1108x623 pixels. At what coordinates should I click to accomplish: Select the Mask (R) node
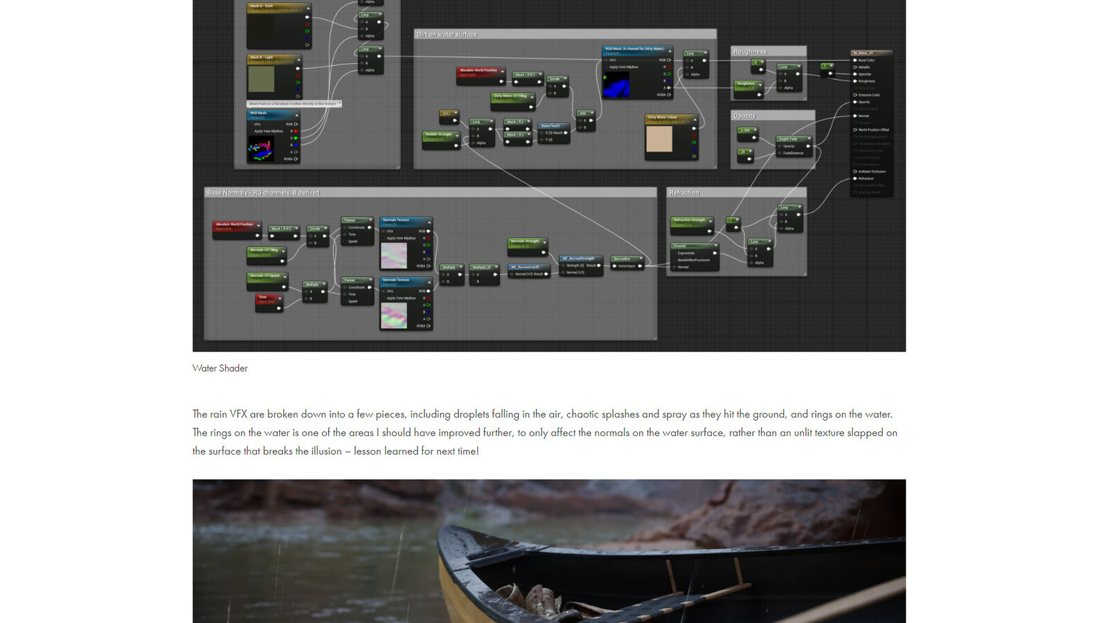point(517,125)
